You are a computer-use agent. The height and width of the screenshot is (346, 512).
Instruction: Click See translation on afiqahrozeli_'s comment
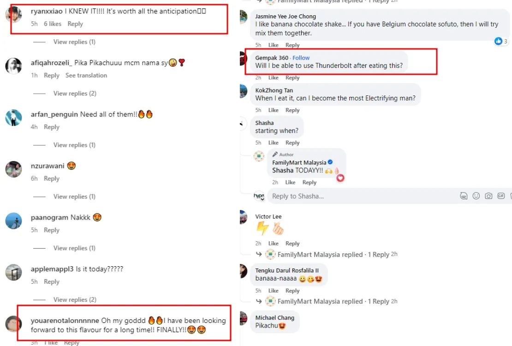[x=86, y=76]
